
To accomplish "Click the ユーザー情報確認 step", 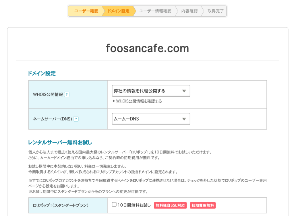I will click(155, 11).
